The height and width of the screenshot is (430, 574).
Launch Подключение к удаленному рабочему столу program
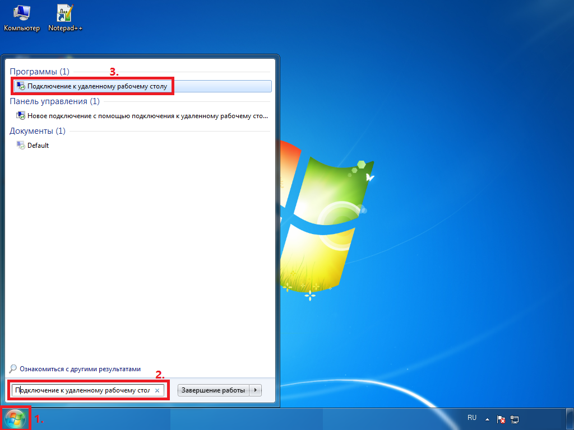(97, 86)
